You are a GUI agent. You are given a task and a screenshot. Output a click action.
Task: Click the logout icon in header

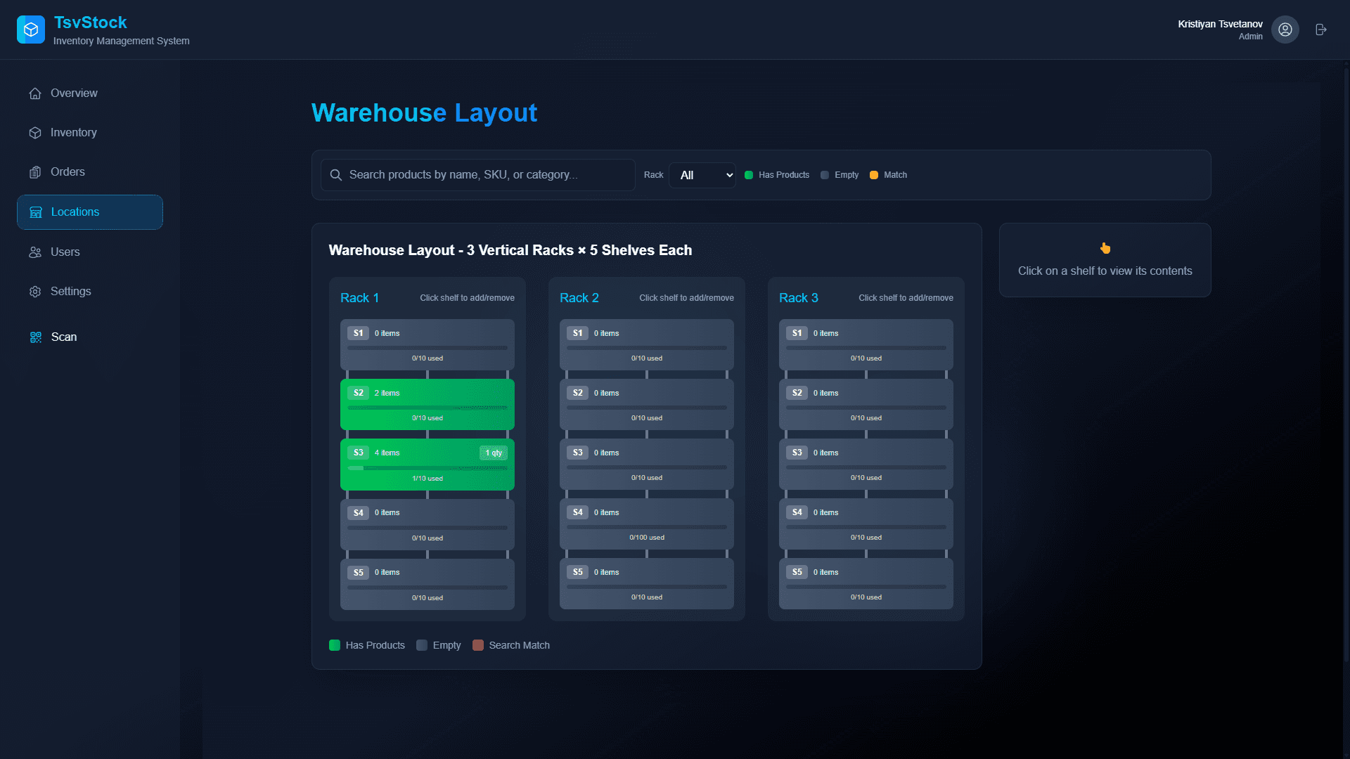point(1321,30)
